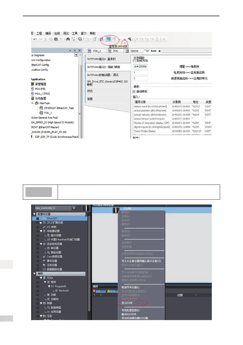Click the MainTask gear icon
The height and width of the screenshot is (345, 243).
point(37,103)
